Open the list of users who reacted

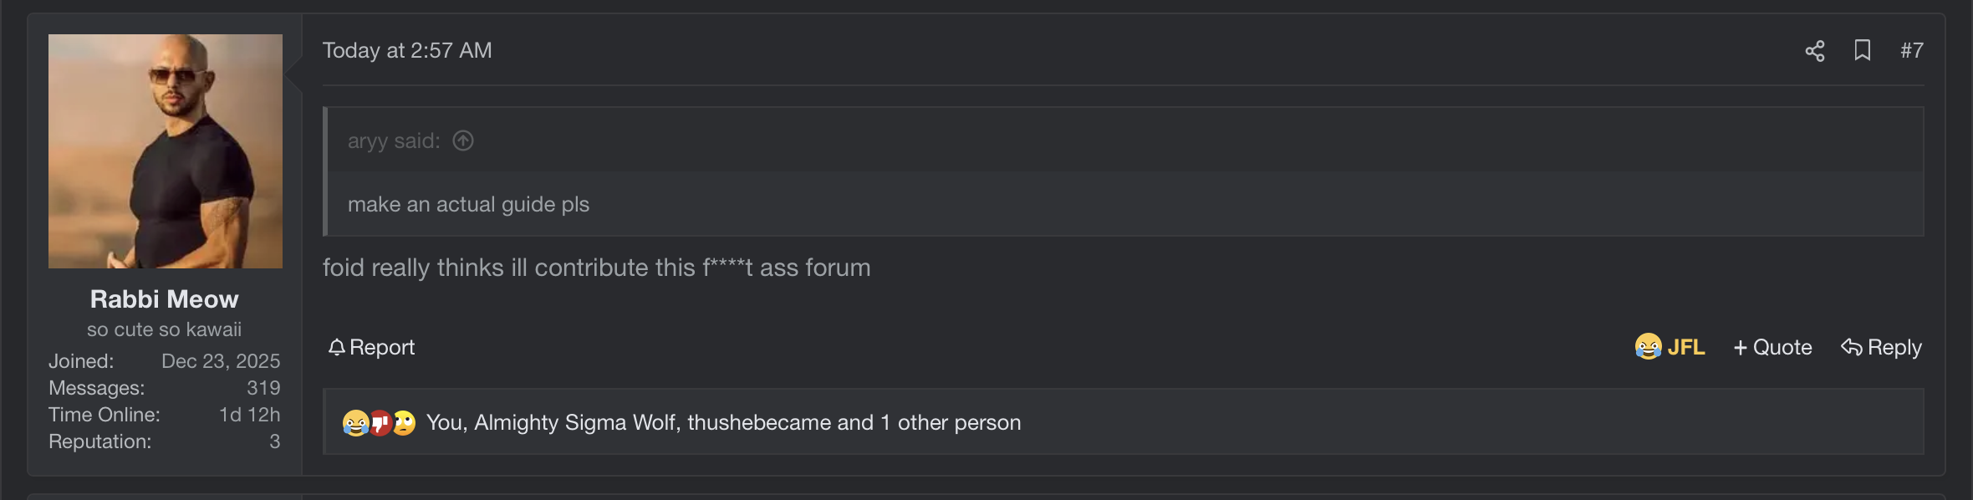[x=723, y=423]
